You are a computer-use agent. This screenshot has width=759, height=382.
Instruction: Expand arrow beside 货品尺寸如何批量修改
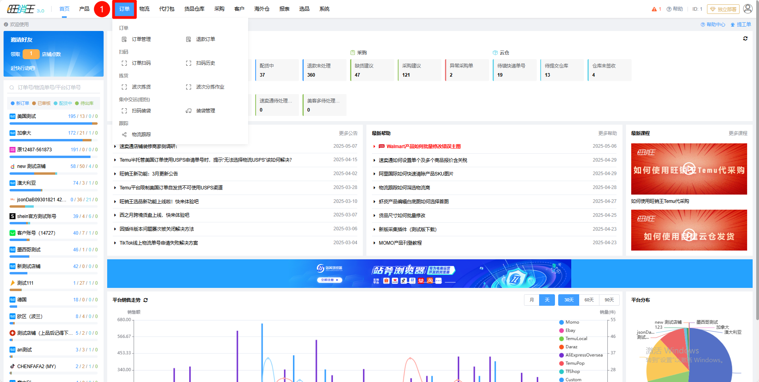374,216
